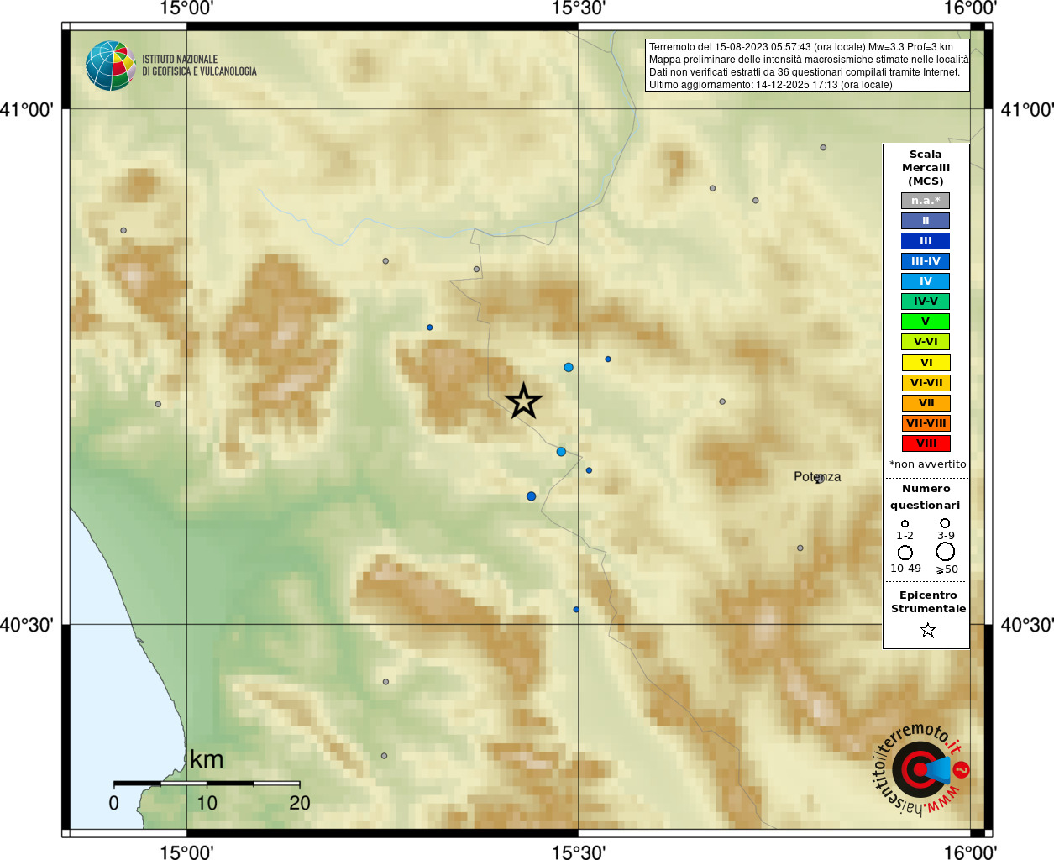
Task: Click the black-and-white distance scale bar
Action: (207, 784)
